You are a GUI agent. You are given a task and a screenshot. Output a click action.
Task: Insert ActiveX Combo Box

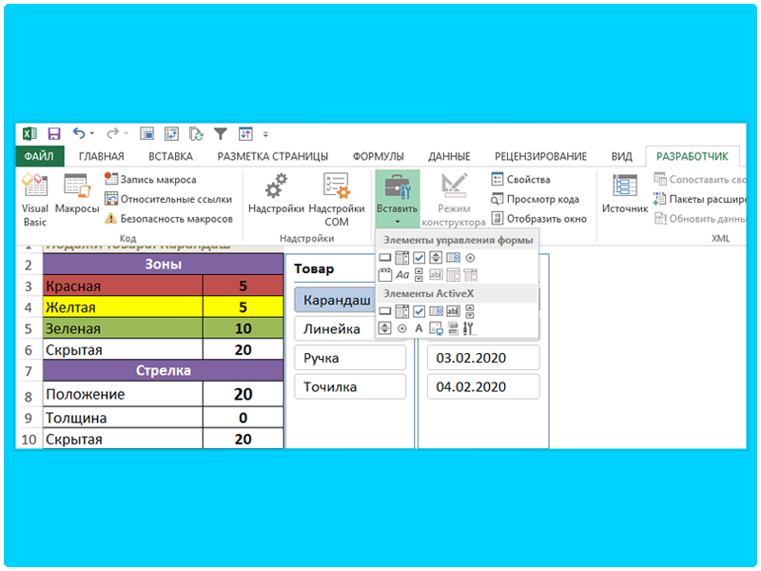pos(401,311)
